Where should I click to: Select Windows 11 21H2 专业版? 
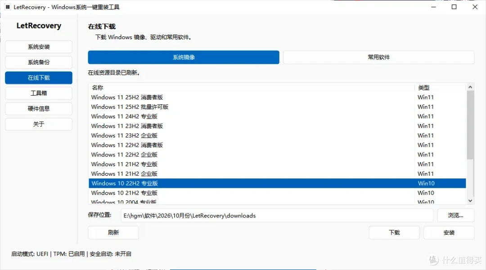[x=277, y=164]
